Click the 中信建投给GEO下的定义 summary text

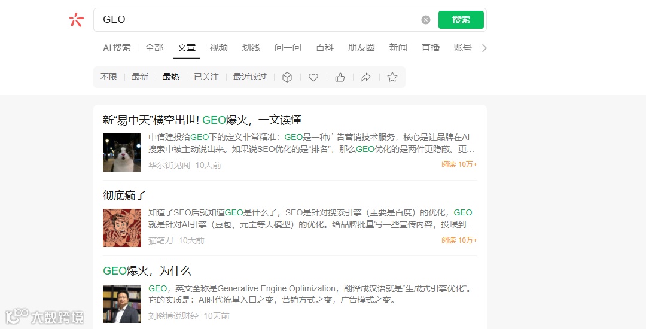click(x=311, y=143)
